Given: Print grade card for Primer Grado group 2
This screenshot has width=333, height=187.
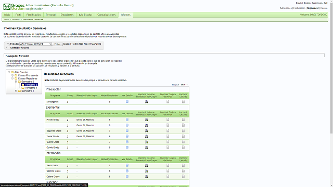Looking at the screenshot, I should 168,120.
